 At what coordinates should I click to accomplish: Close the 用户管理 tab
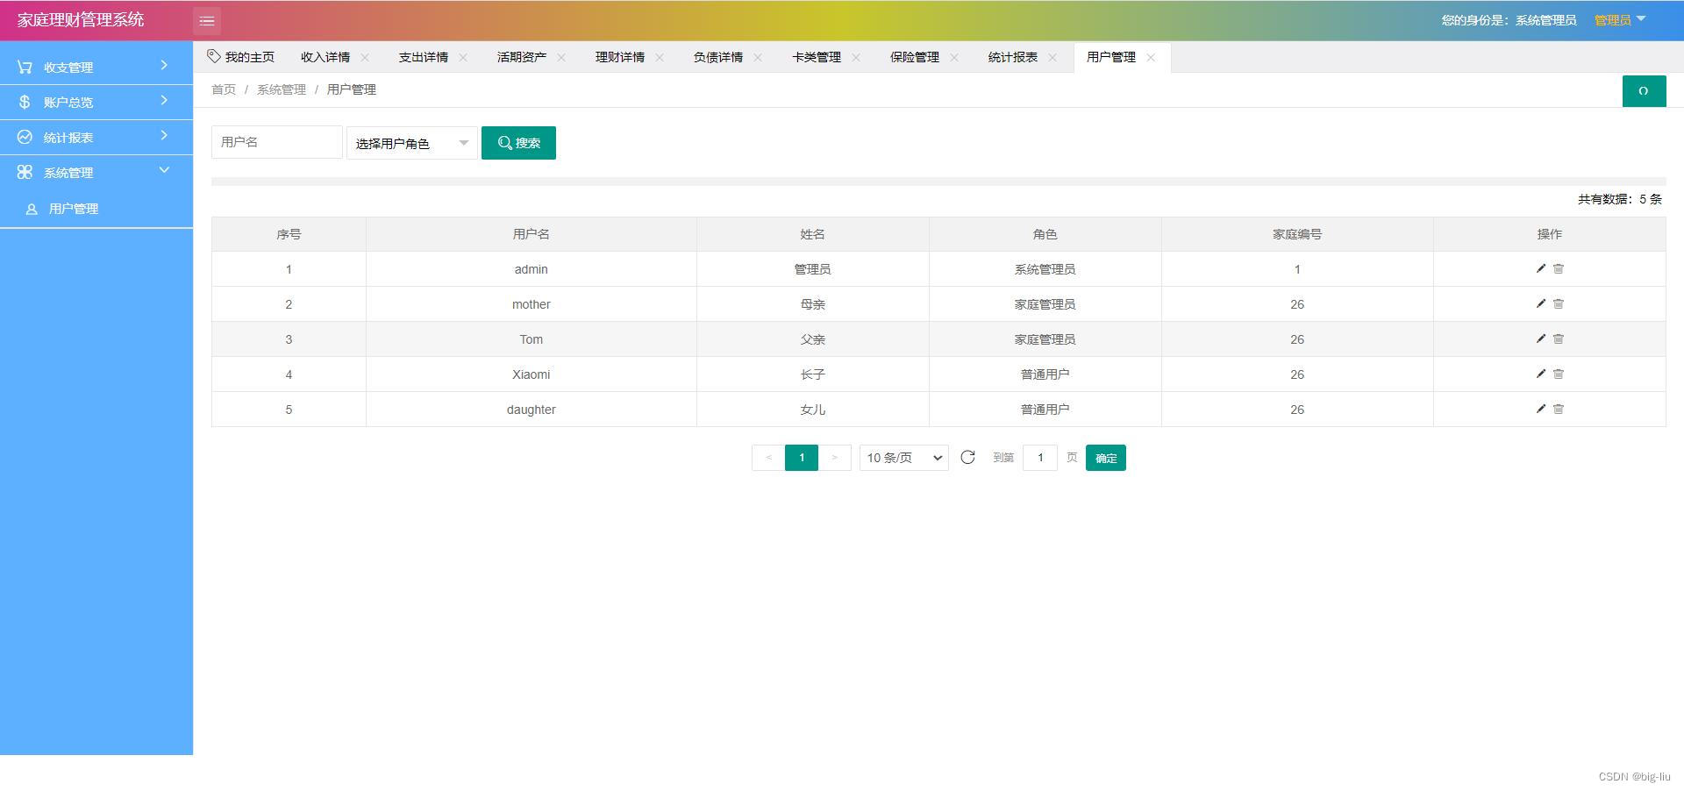(1151, 57)
